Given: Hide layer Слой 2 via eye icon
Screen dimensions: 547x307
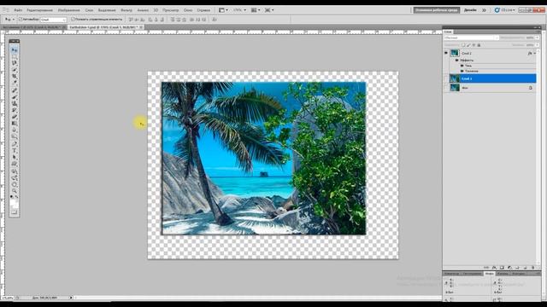Looking at the screenshot, I should point(446,53).
